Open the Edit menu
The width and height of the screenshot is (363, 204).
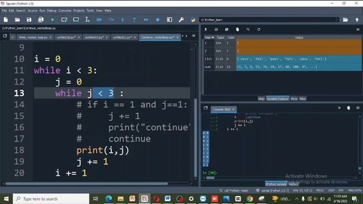[x=11, y=11]
